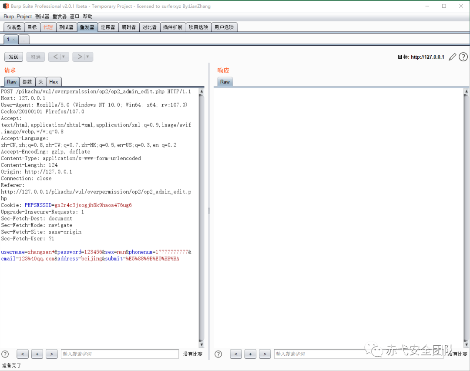Switch to the 仪表盘 tab
The height and width of the screenshot is (371, 470).
pyautogui.click(x=14, y=27)
